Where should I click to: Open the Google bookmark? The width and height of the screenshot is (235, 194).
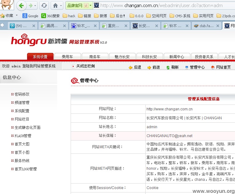[x=30, y=16]
